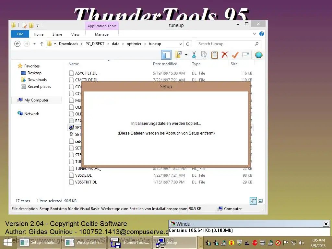This screenshot has width=332, height=249.
Task: Navigate to the data breadcrumb
Action: coord(115,44)
